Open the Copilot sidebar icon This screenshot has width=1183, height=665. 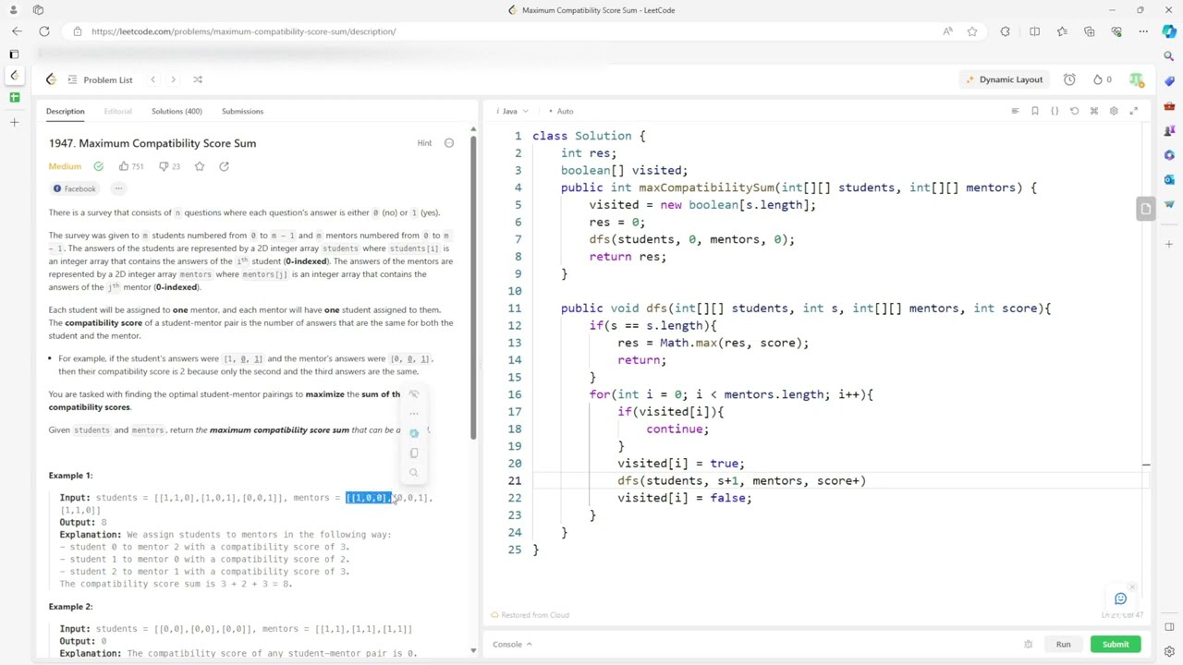pyautogui.click(x=1169, y=31)
